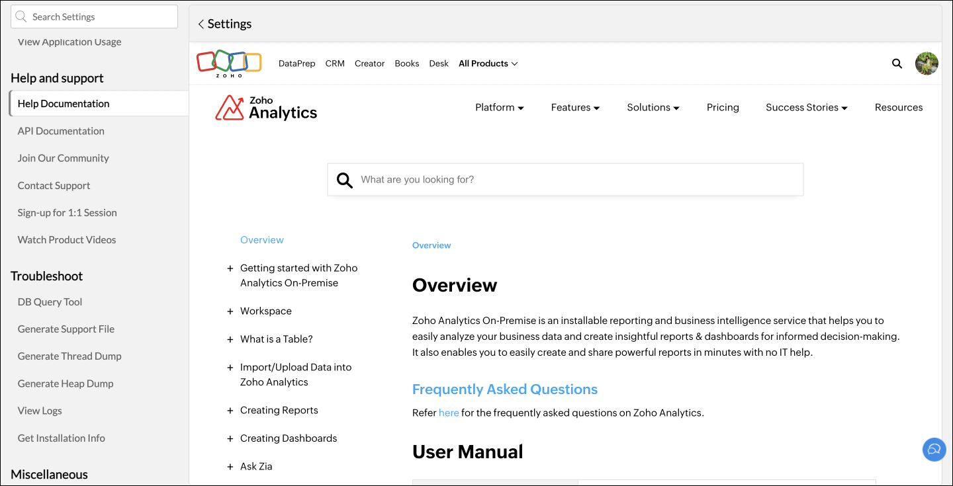This screenshot has width=953, height=486.
Task: Click the chat support bubble icon
Action: [934, 450]
